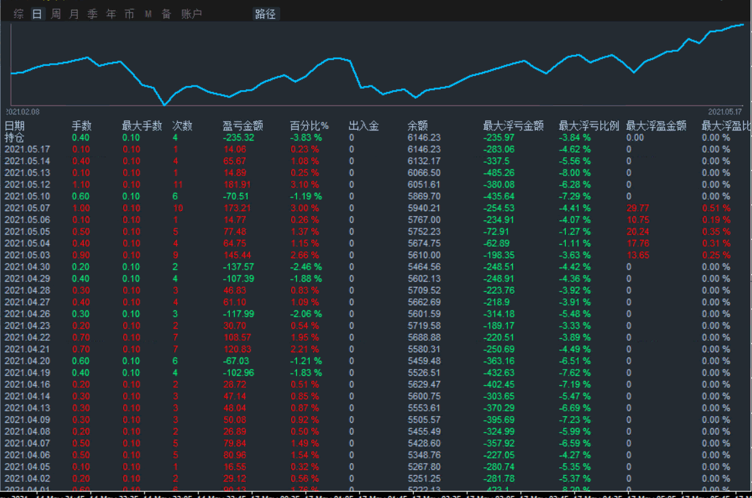Click the 百分比% column header
This screenshot has height=498, width=752.
click(309, 126)
